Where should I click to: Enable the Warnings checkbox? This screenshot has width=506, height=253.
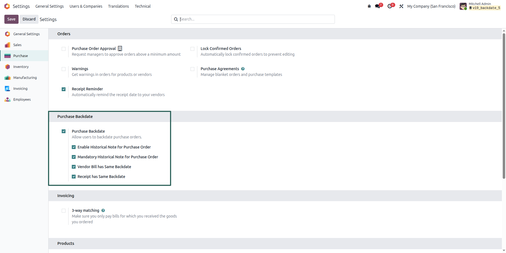tap(64, 69)
